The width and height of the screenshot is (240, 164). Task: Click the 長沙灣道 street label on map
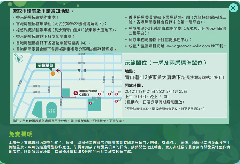coord(97,98)
